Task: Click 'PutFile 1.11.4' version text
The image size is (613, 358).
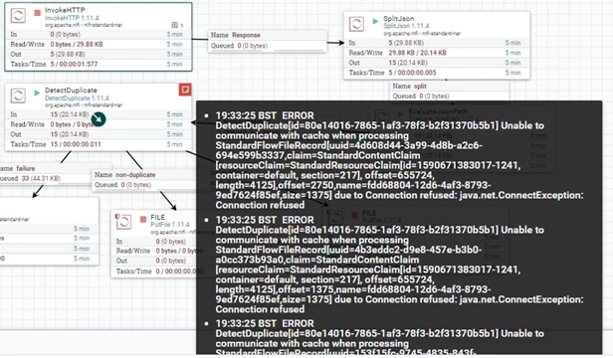Action: (170, 225)
